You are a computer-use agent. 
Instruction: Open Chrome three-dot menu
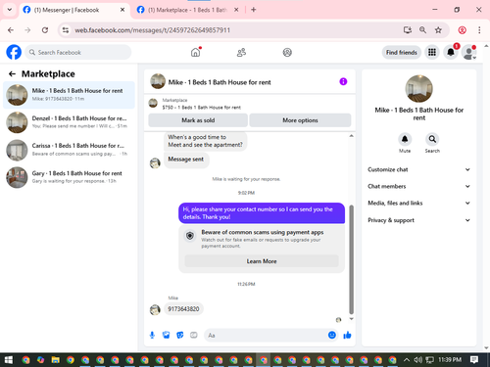(479, 30)
